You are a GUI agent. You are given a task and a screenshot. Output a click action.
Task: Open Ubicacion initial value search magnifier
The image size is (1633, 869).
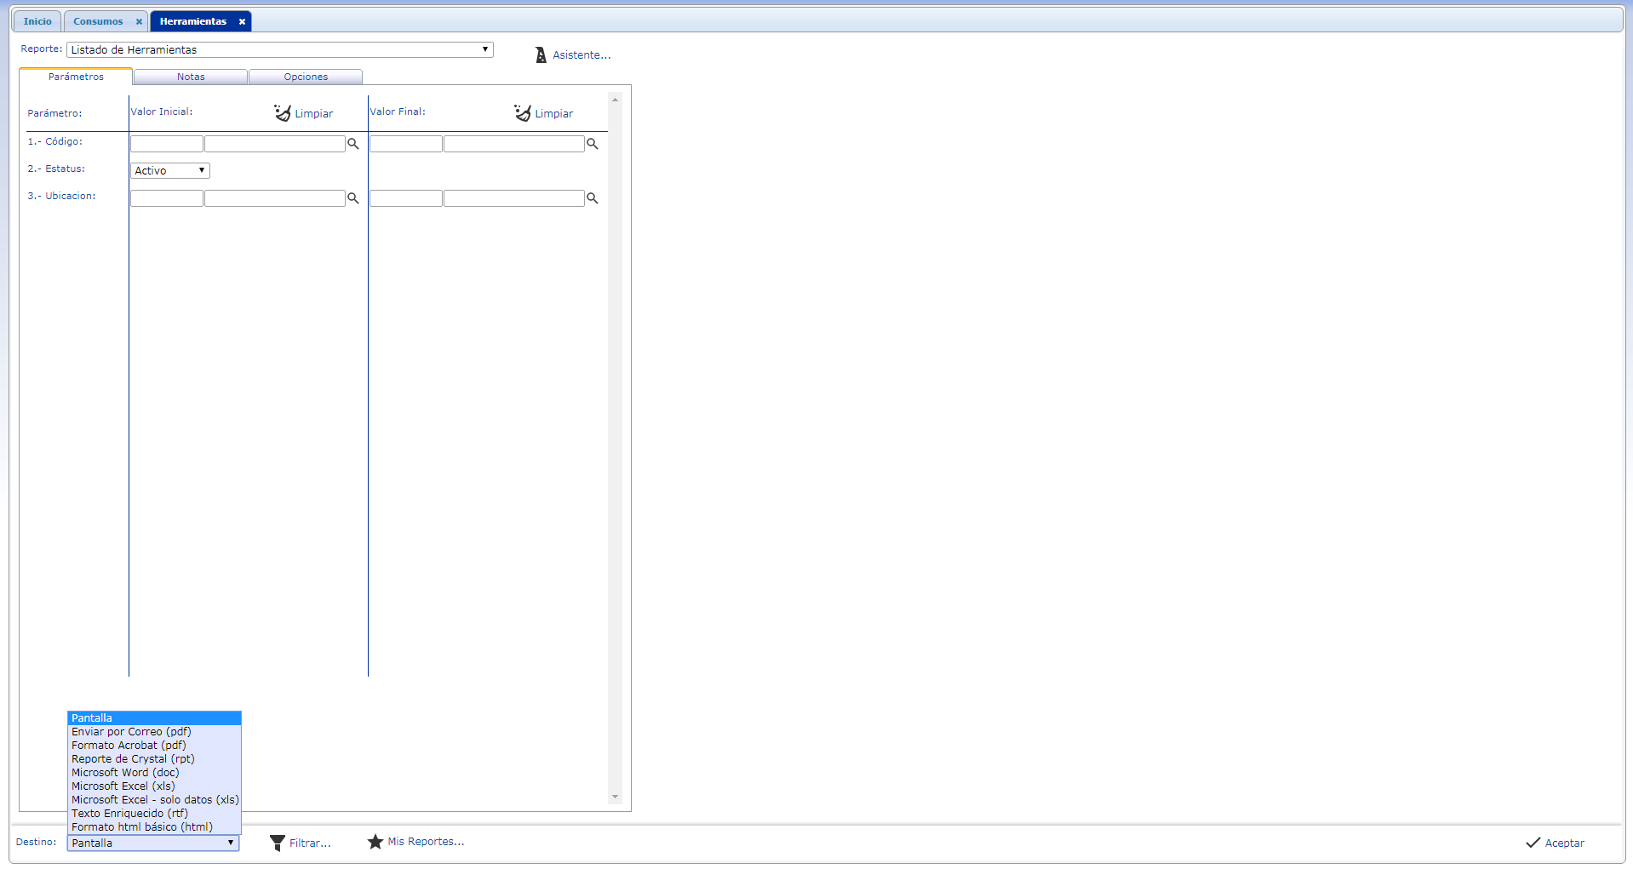point(352,198)
